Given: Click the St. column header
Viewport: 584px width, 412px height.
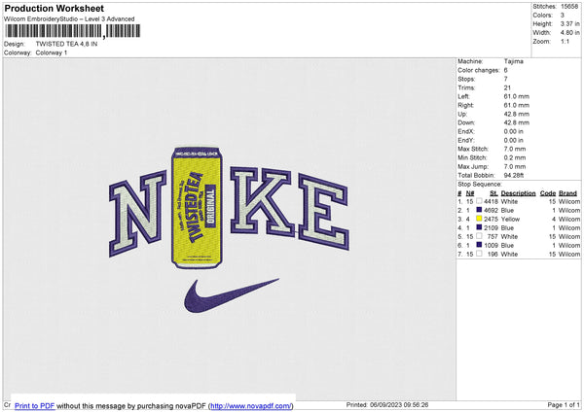Looking at the screenshot, I should 493,193.
